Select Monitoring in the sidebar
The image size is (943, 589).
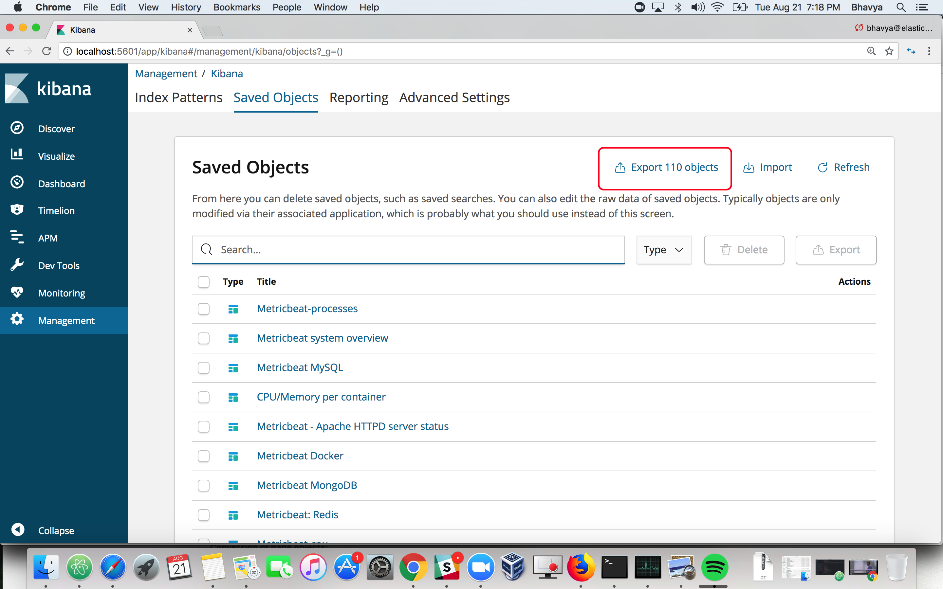point(62,293)
